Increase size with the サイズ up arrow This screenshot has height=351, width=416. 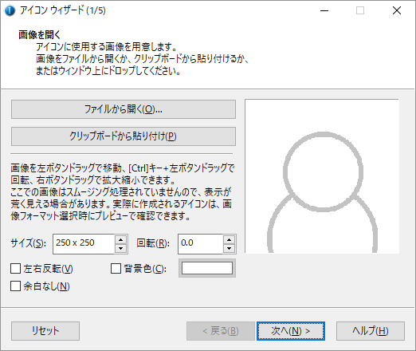click(x=121, y=239)
